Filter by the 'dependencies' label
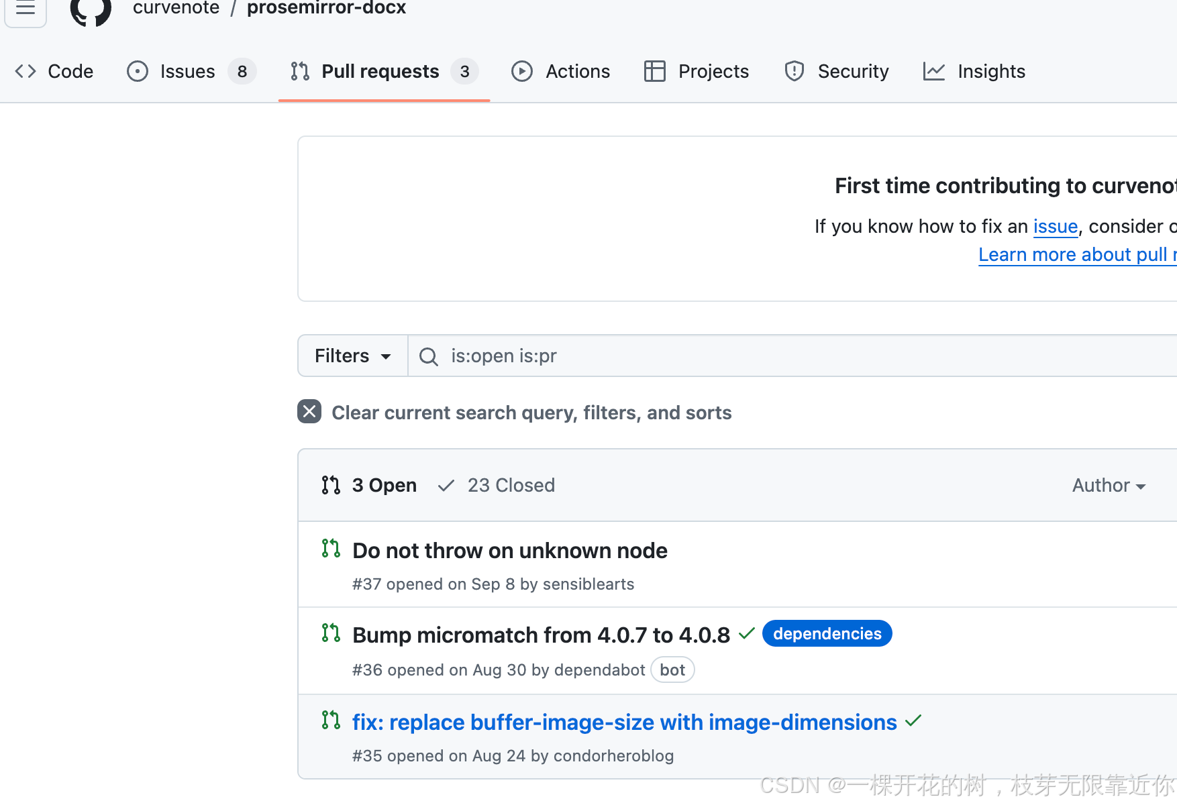The width and height of the screenshot is (1177, 805). [x=827, y=634]
